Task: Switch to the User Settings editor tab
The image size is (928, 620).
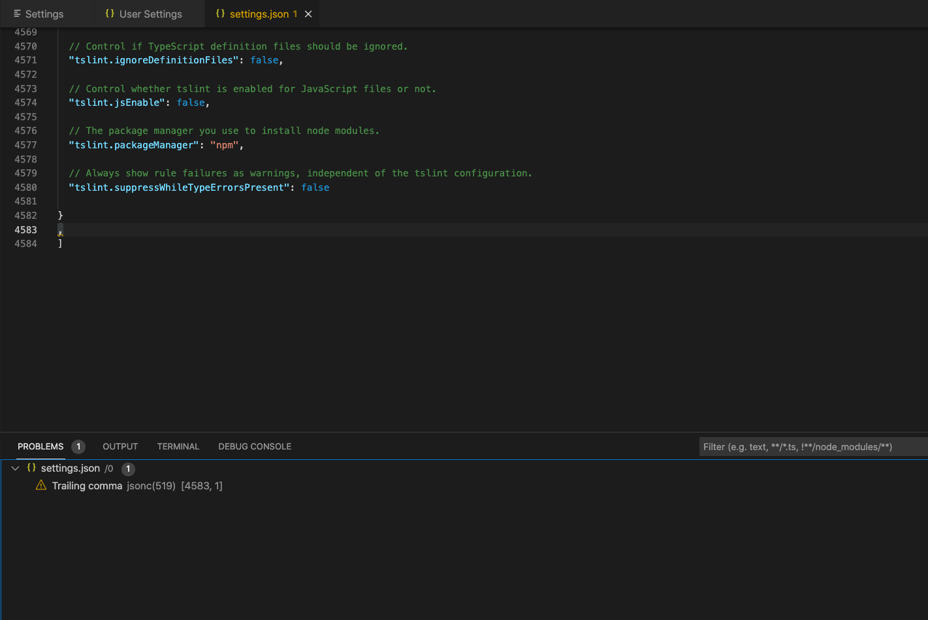Action: [150, 14]
